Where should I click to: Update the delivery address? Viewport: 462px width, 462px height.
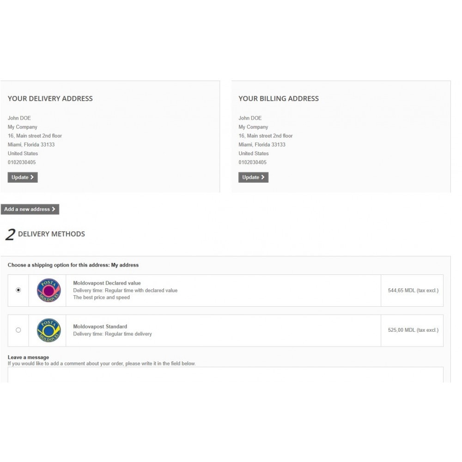23,177
